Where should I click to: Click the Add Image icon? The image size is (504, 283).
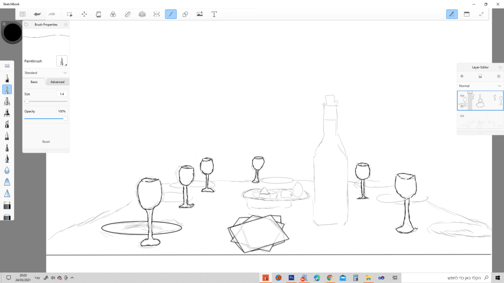click(x=200, y=14)
